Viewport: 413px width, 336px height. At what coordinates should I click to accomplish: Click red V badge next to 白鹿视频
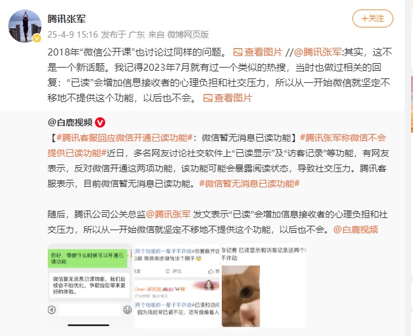(100, 122)
